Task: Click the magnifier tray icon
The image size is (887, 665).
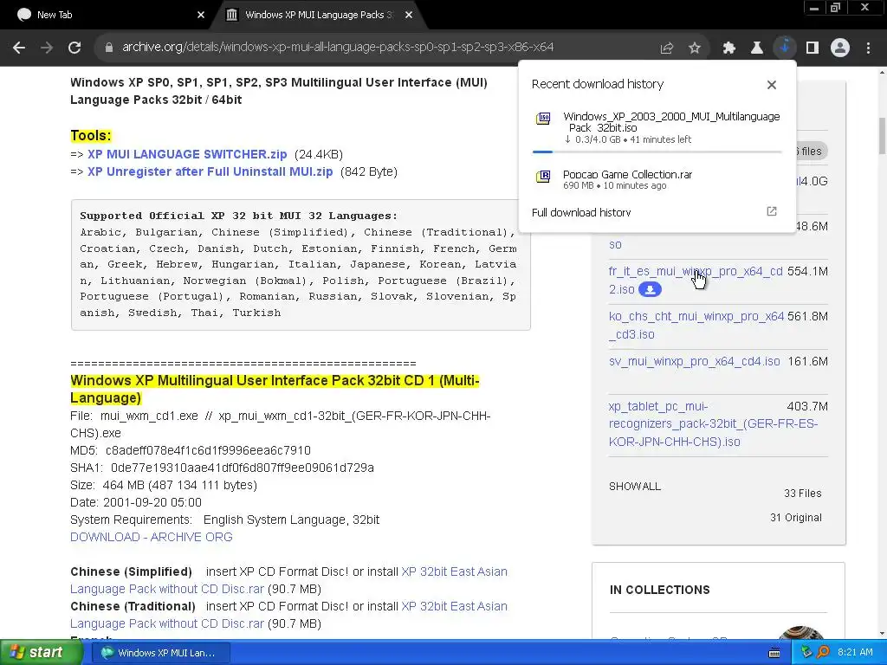Action: (x=823, y=653)
